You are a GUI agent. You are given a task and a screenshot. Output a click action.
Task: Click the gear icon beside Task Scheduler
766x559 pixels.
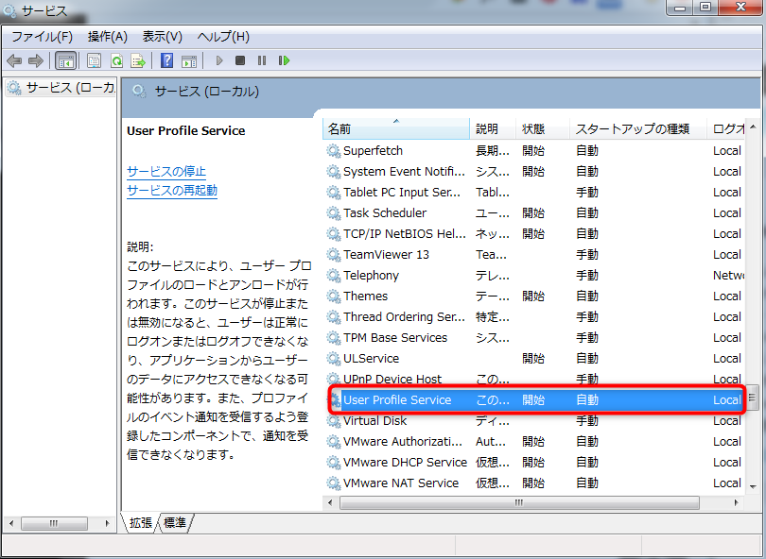(333, 213)
